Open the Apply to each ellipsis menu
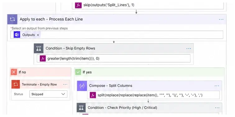The height and width of the screenshot is (117, 235). pyautogui.click(x=221, y=19)
